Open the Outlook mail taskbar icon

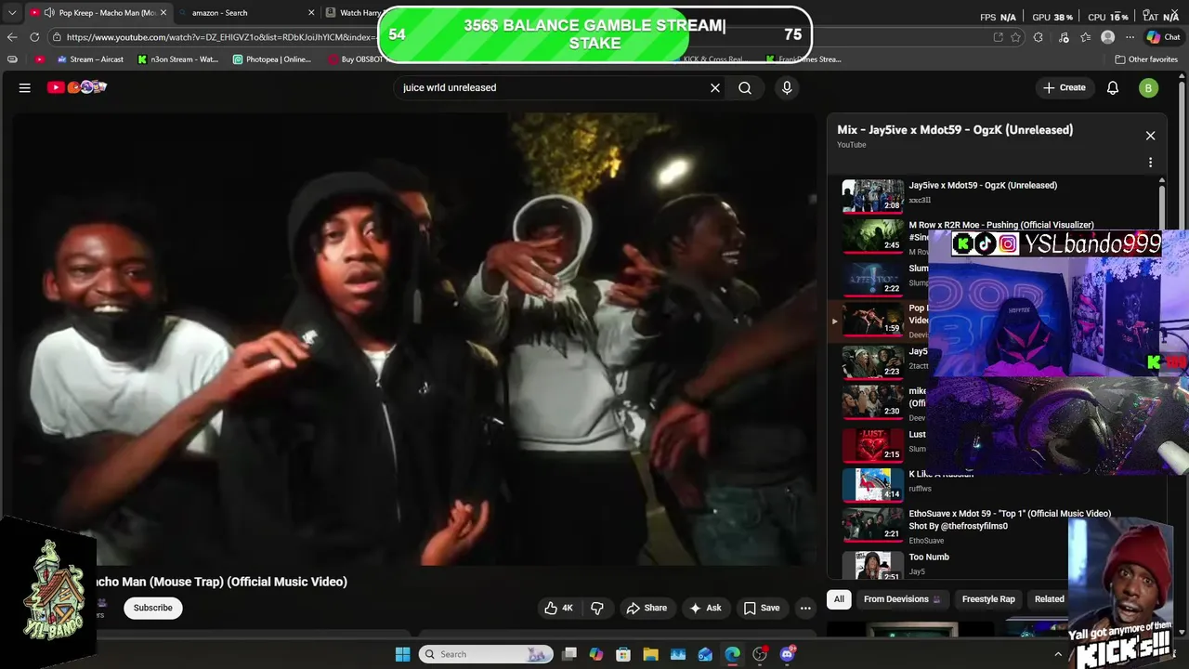[x=705, y=654]
